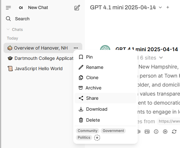Click the Community tag
Screen dimensions: 180x148
tap(87, 131)
